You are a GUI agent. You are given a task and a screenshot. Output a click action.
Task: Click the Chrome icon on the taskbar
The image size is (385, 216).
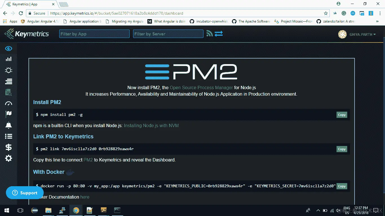pyautogui.click(x=76, y=210)
